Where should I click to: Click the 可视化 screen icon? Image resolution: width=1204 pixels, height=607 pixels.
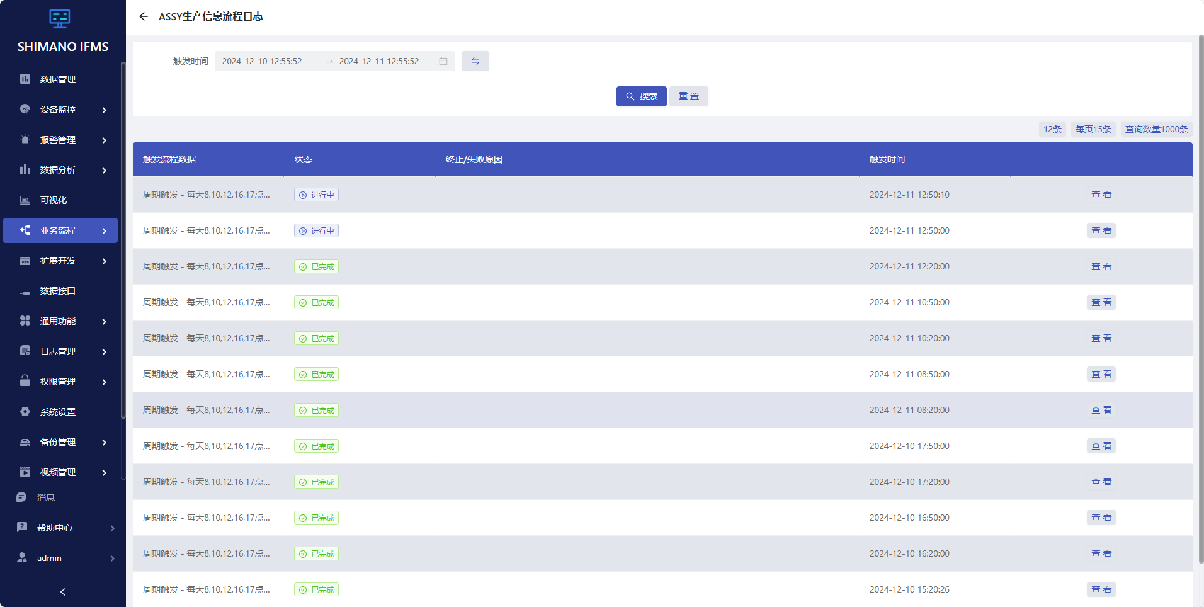tap(25, 200)
